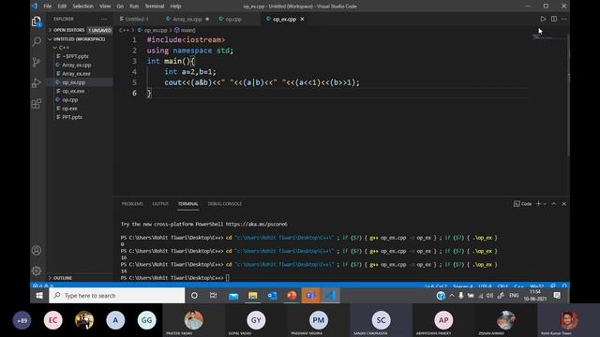Viewport: 600px width, 337px height.
Task: Open the View menu
Action: tap(105, 7)
